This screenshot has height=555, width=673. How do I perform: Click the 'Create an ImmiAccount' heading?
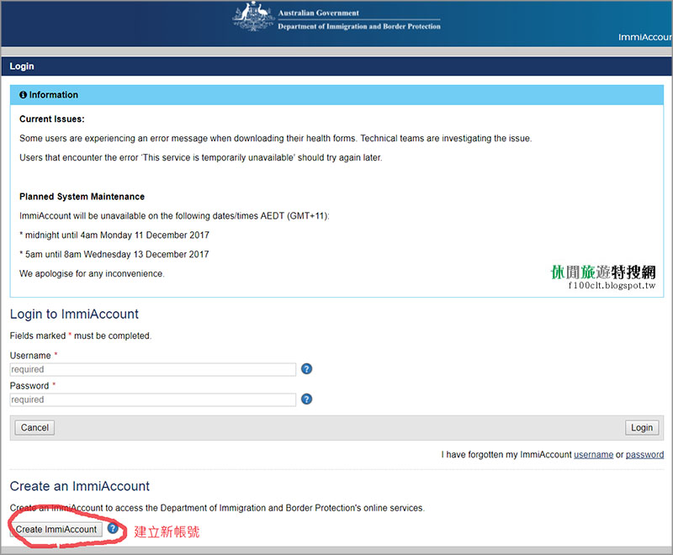[80, 486]
